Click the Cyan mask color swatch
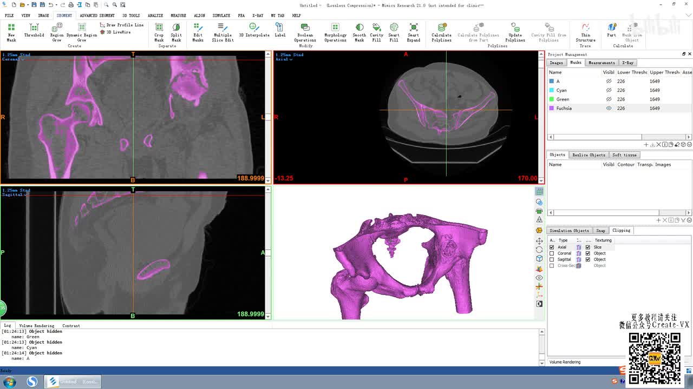Image resolution: width=693 pixels, height=389 pixels. click(x=552, y=90)
